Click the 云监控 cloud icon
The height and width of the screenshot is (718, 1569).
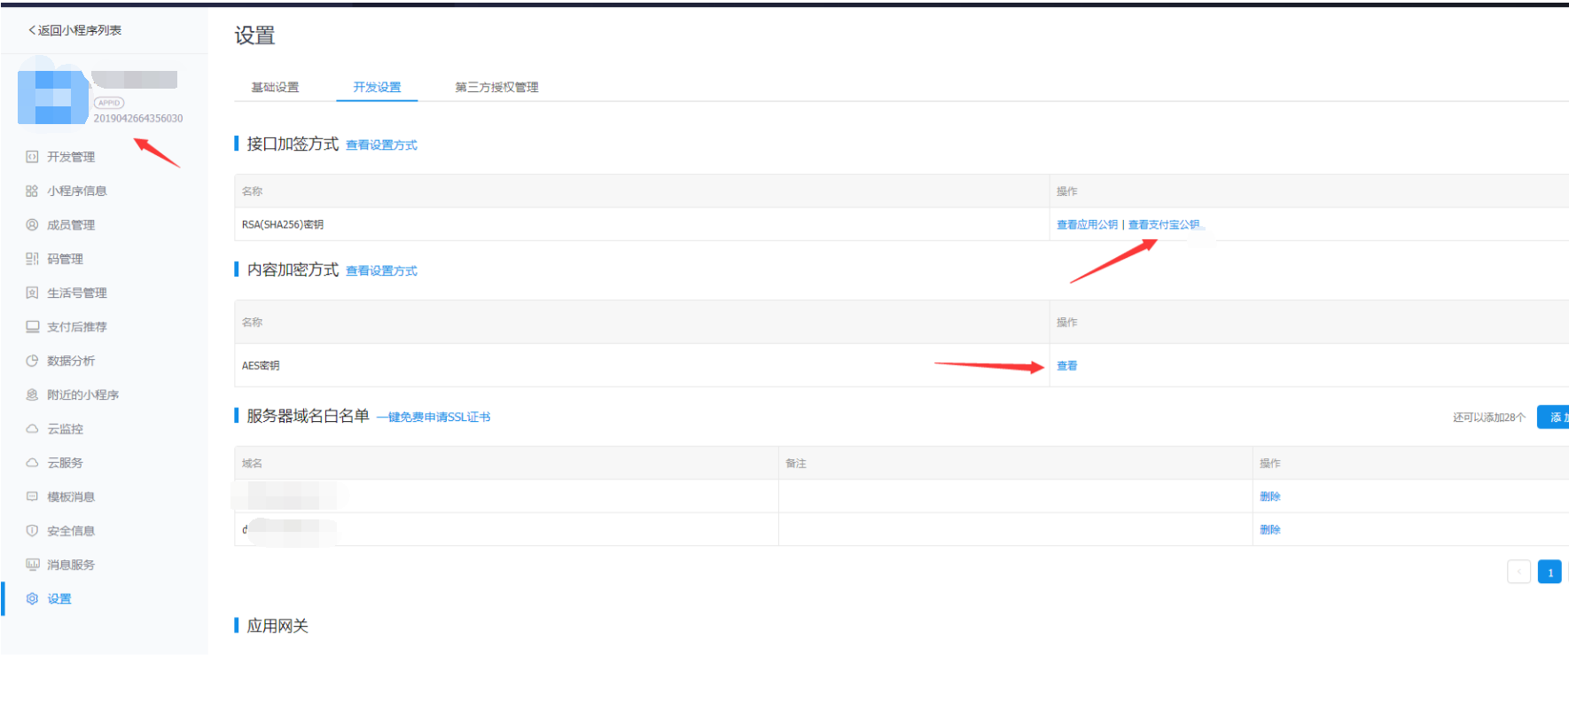coord(32,429)
